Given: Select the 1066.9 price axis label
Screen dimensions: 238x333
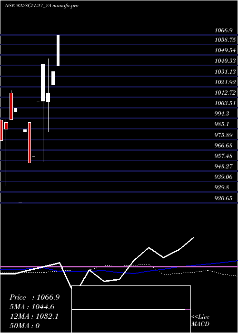Looking at the screenshot, I should pos(223,30).
